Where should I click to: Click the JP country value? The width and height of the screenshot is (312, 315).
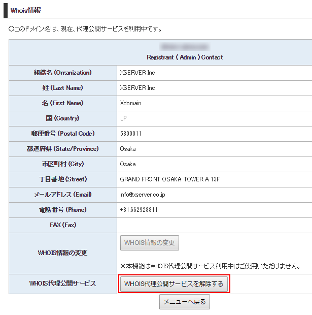[x=123, y=118]
